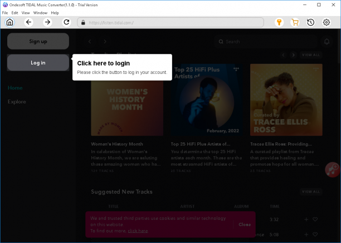
Task: Open registration via the key icon
Action: tap(279, 22)
